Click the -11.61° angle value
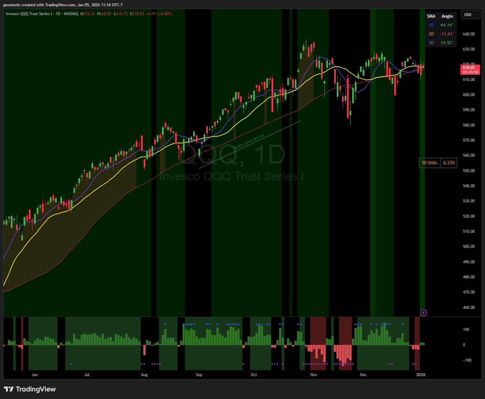The height and width of the screenshot is (399, 485). pos(447,34)
